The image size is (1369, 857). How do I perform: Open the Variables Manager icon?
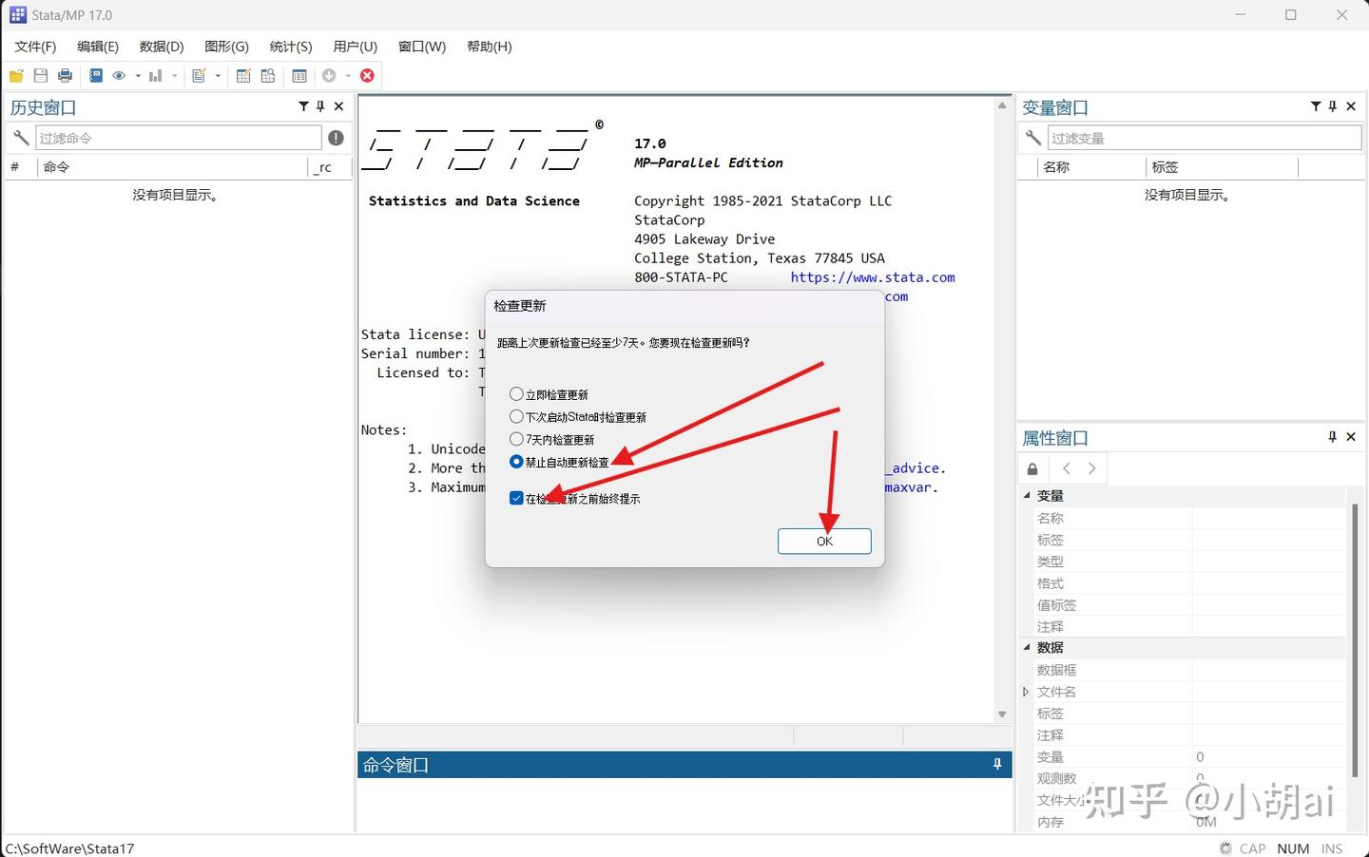[299, 76]
